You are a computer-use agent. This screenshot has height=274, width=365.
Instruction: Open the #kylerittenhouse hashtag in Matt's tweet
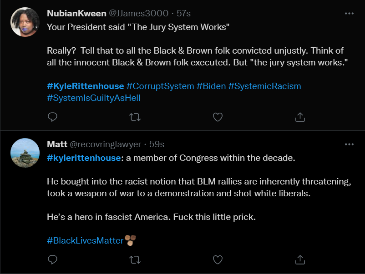(84, 158)
